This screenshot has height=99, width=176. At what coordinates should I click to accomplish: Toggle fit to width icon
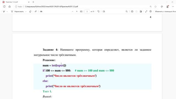pos(81,12)
